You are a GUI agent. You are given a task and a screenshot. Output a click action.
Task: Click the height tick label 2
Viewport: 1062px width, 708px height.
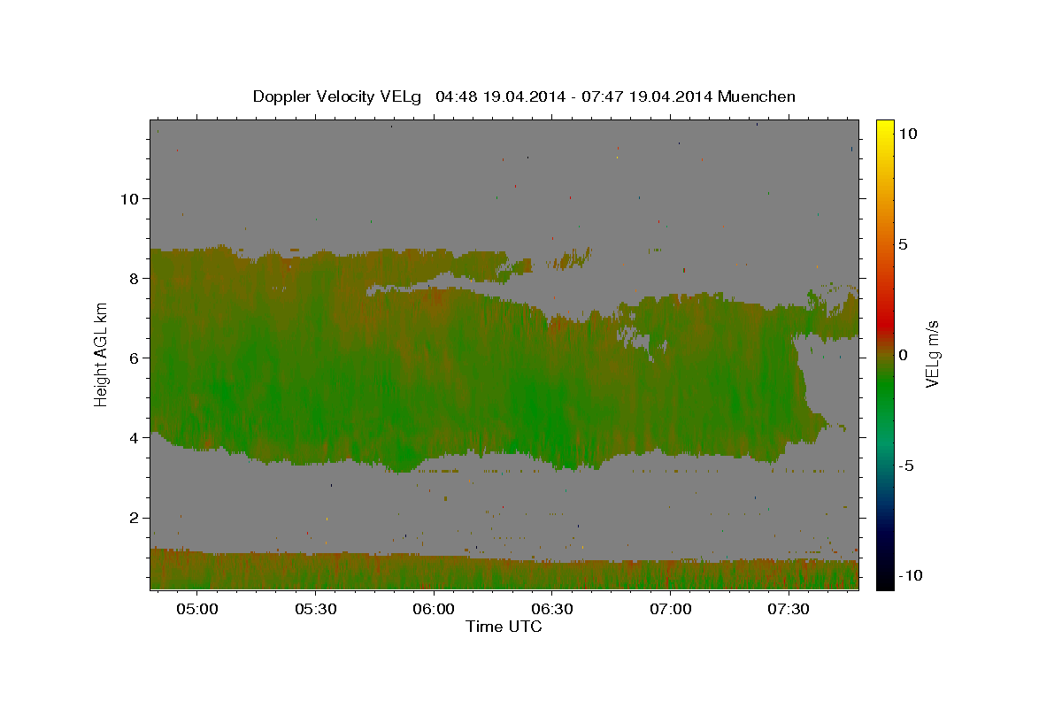[135, 518]
